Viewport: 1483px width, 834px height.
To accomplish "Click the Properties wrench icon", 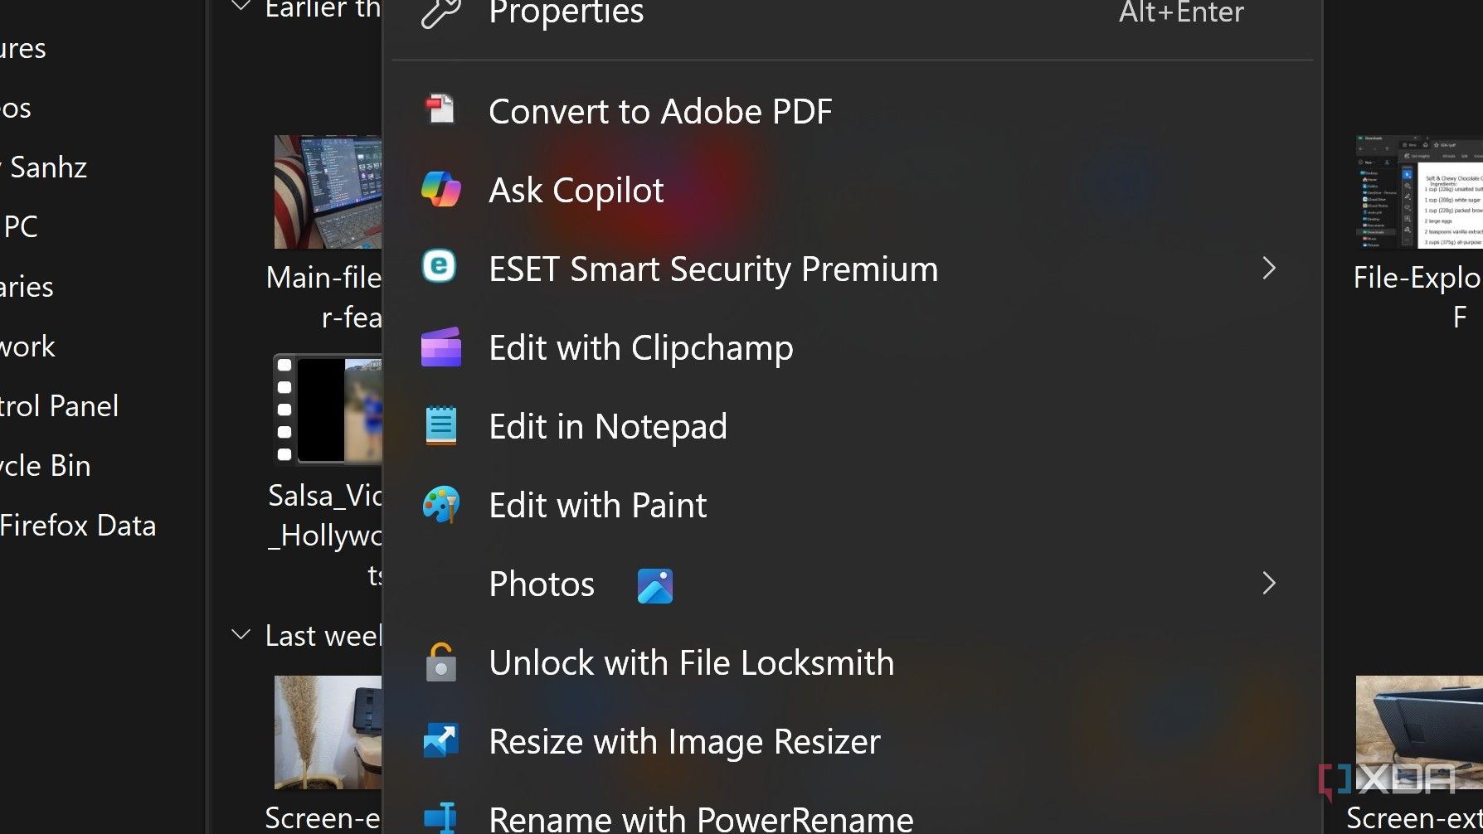I will tap(440, 12).
